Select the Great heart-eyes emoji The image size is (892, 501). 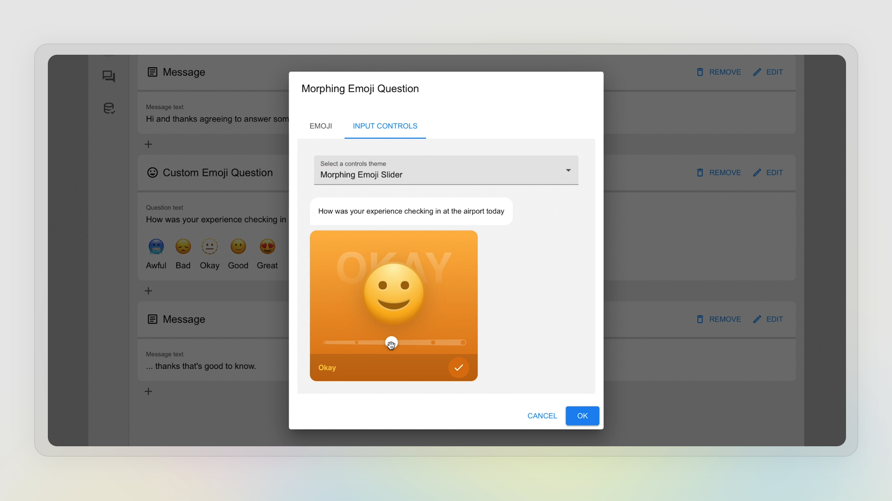click(x=267, y=246)
